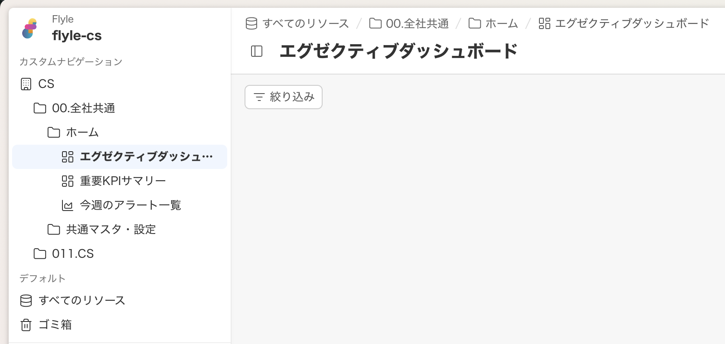Viewport: 725px width, 344px height.
Task: Click database icon in breadcrumb bar
Action: tap(251, 23)
